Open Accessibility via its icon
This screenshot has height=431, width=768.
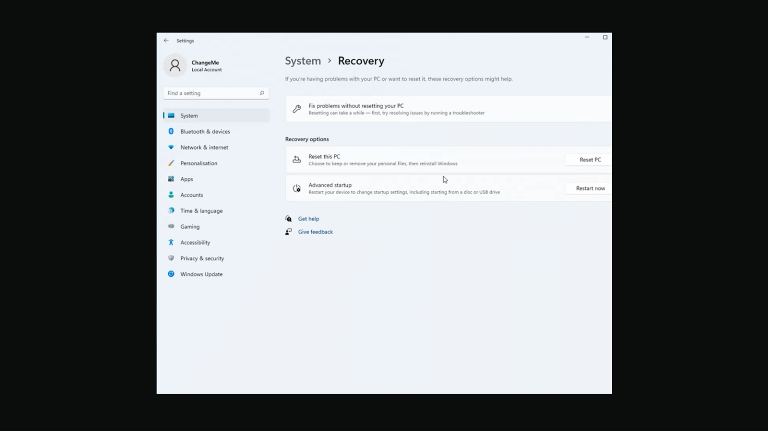[171, 242]
